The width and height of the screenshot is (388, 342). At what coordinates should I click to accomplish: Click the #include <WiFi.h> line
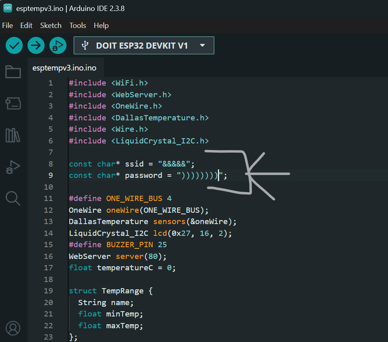pyautogui.click(x=109, y=83)
